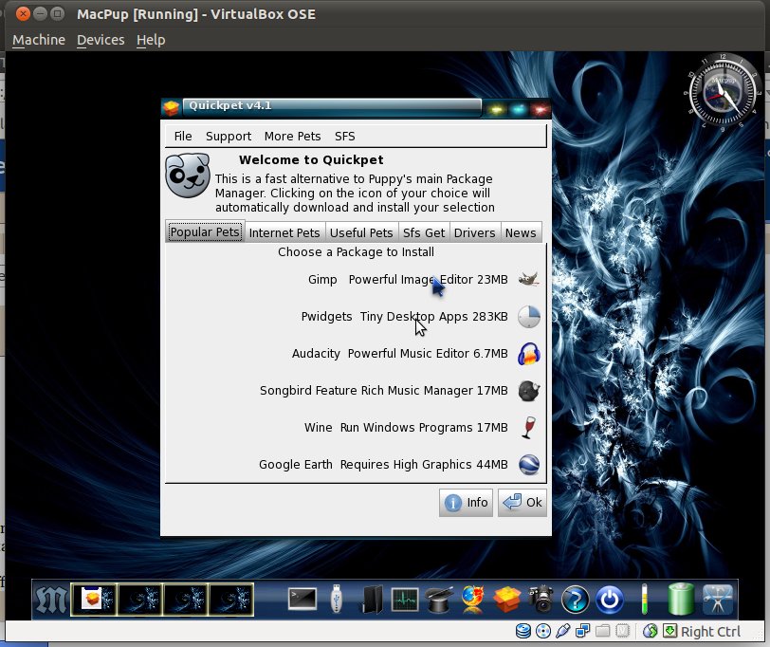Click the Audacity headphones icon to install
Viewport: 770px width, 647px height.
coord(528,353)
